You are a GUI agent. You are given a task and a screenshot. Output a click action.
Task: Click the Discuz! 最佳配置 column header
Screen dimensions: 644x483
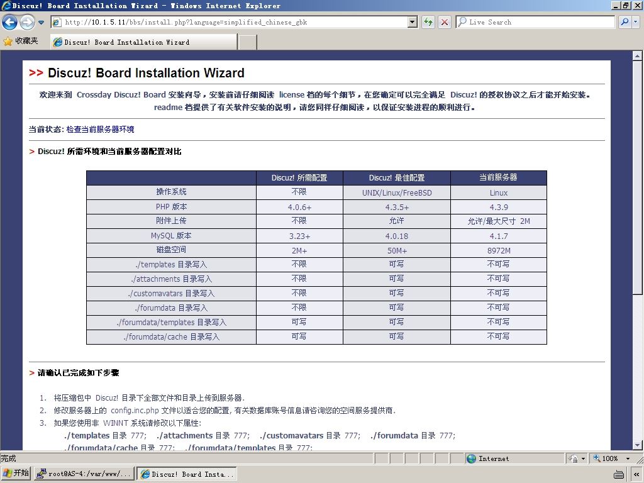[x=397, y=178]
